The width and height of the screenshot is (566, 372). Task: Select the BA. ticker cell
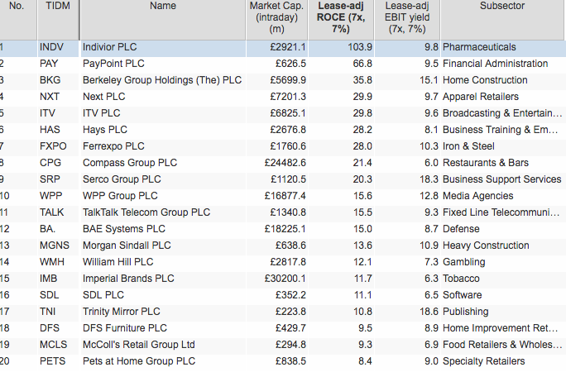coord(47,229)
